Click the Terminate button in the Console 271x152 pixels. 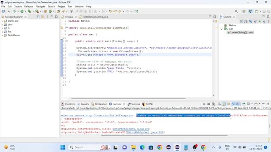[x=204, y=104]
